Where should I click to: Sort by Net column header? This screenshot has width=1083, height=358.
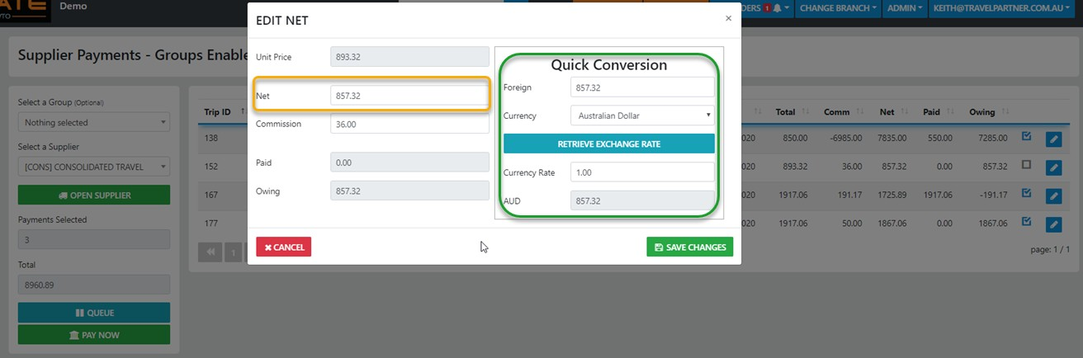tap(887, 111)
